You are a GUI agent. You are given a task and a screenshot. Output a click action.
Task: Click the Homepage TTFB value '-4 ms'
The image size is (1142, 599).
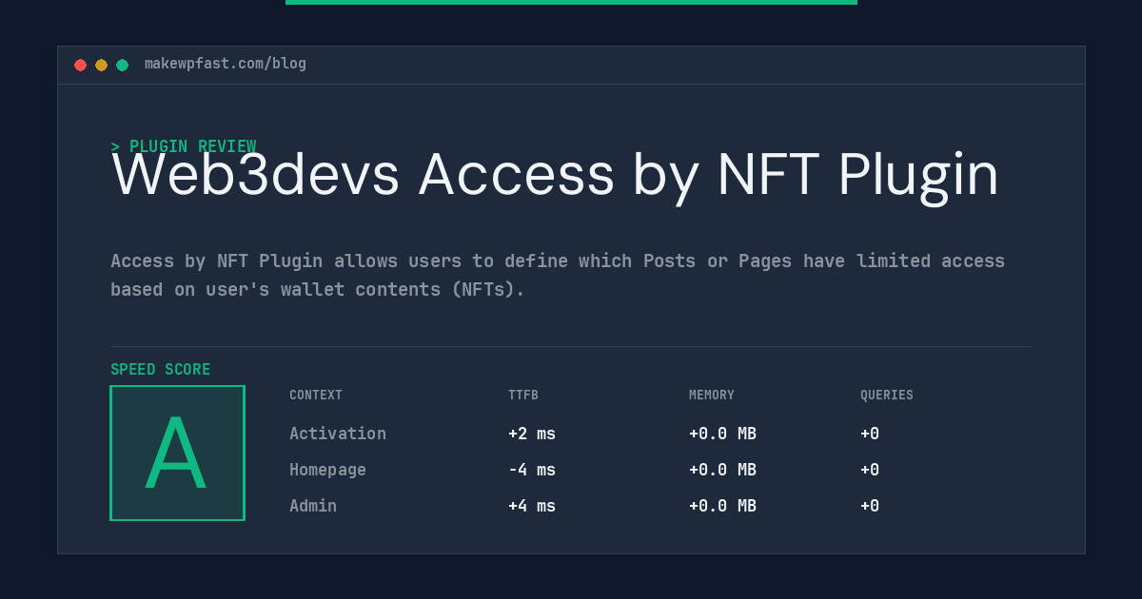pyautogui.click(x=532, y=470)
